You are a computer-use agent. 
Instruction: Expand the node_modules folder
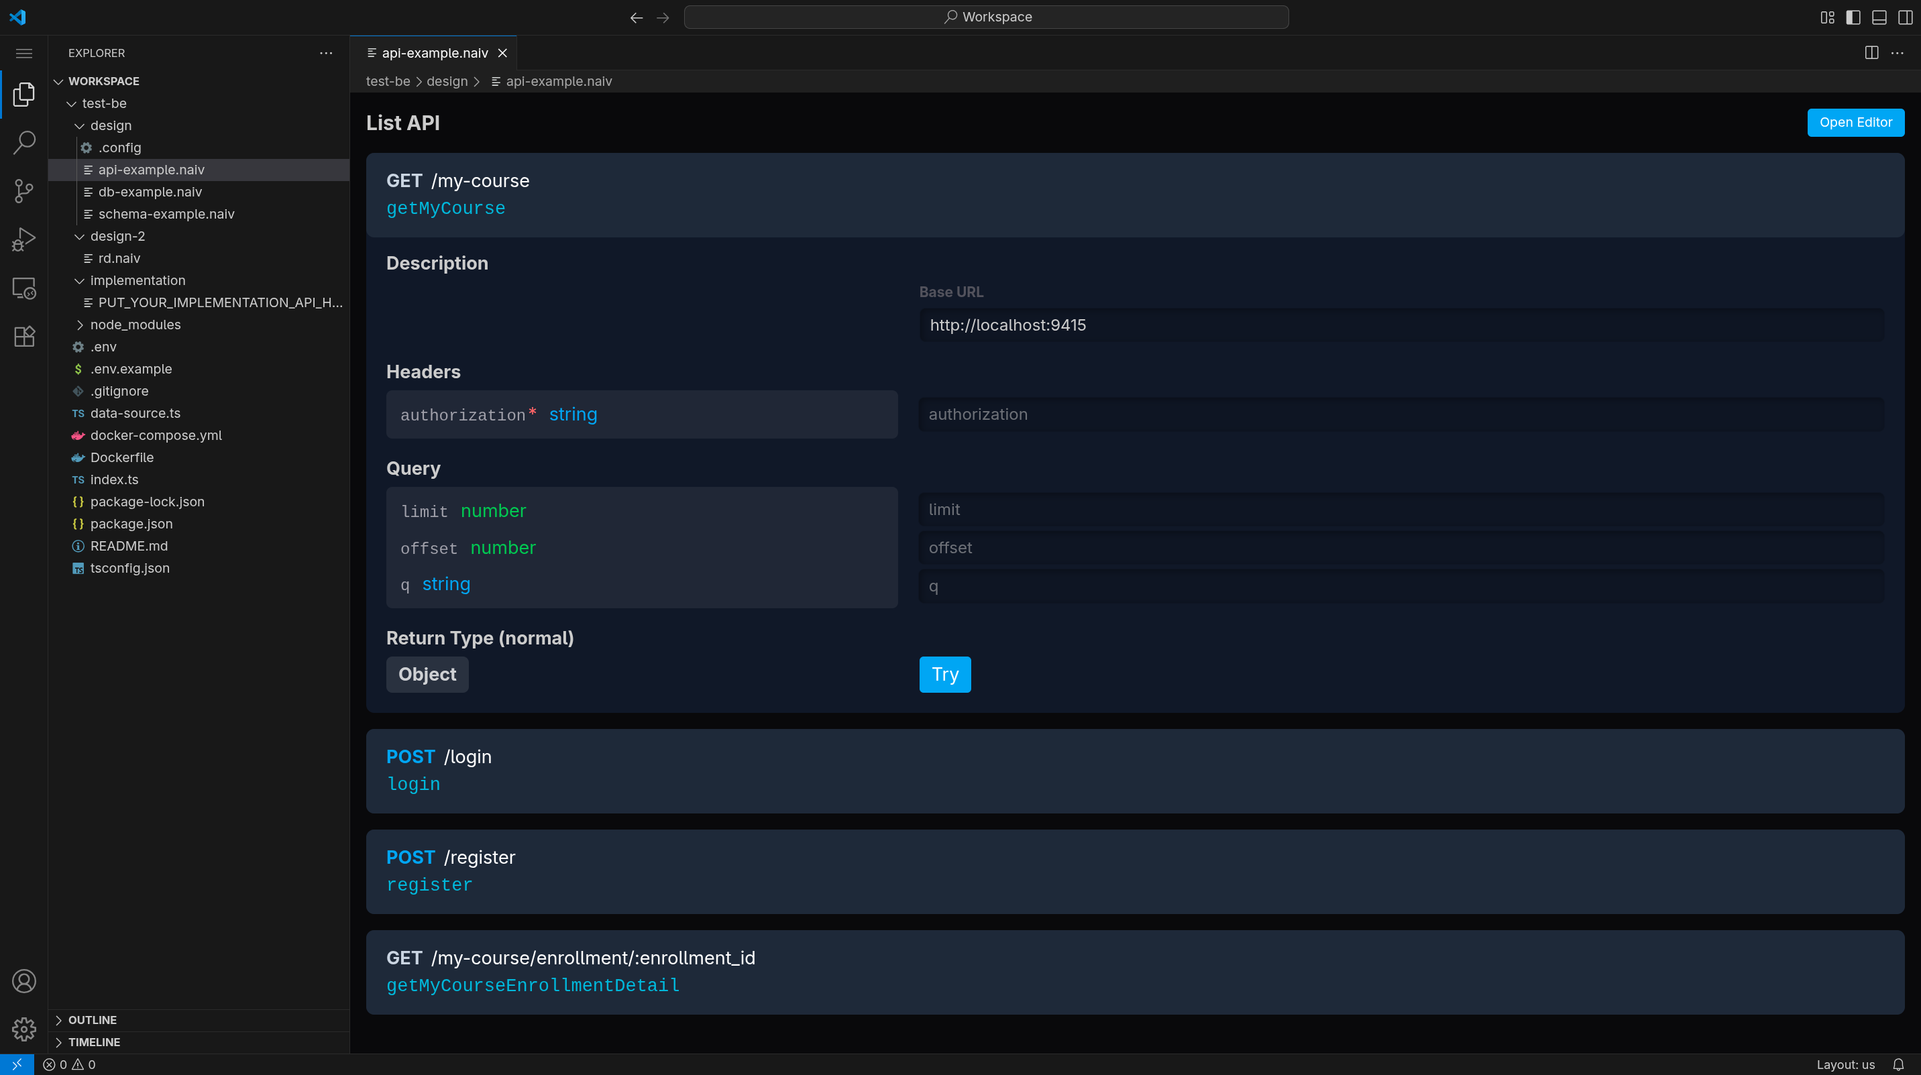point(135,325)
